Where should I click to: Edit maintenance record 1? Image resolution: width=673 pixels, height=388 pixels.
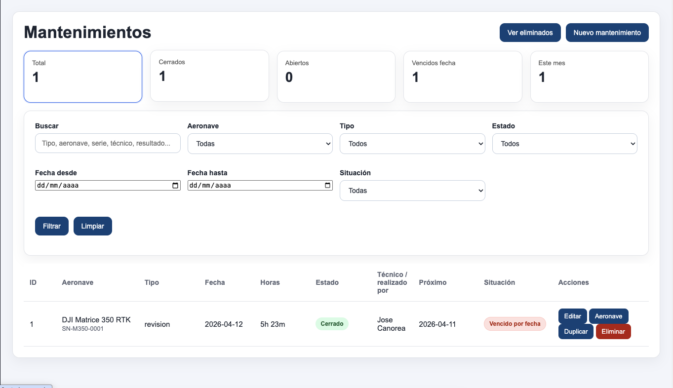(x=572, y=316)
